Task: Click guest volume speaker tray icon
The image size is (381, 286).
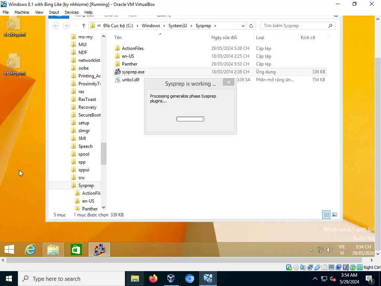Action: pos(329,250)
